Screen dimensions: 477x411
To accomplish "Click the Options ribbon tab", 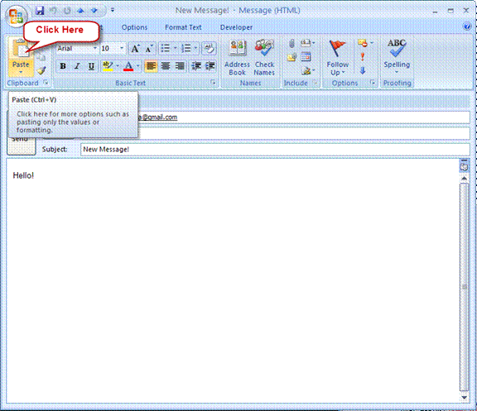I will coord(134,27).
